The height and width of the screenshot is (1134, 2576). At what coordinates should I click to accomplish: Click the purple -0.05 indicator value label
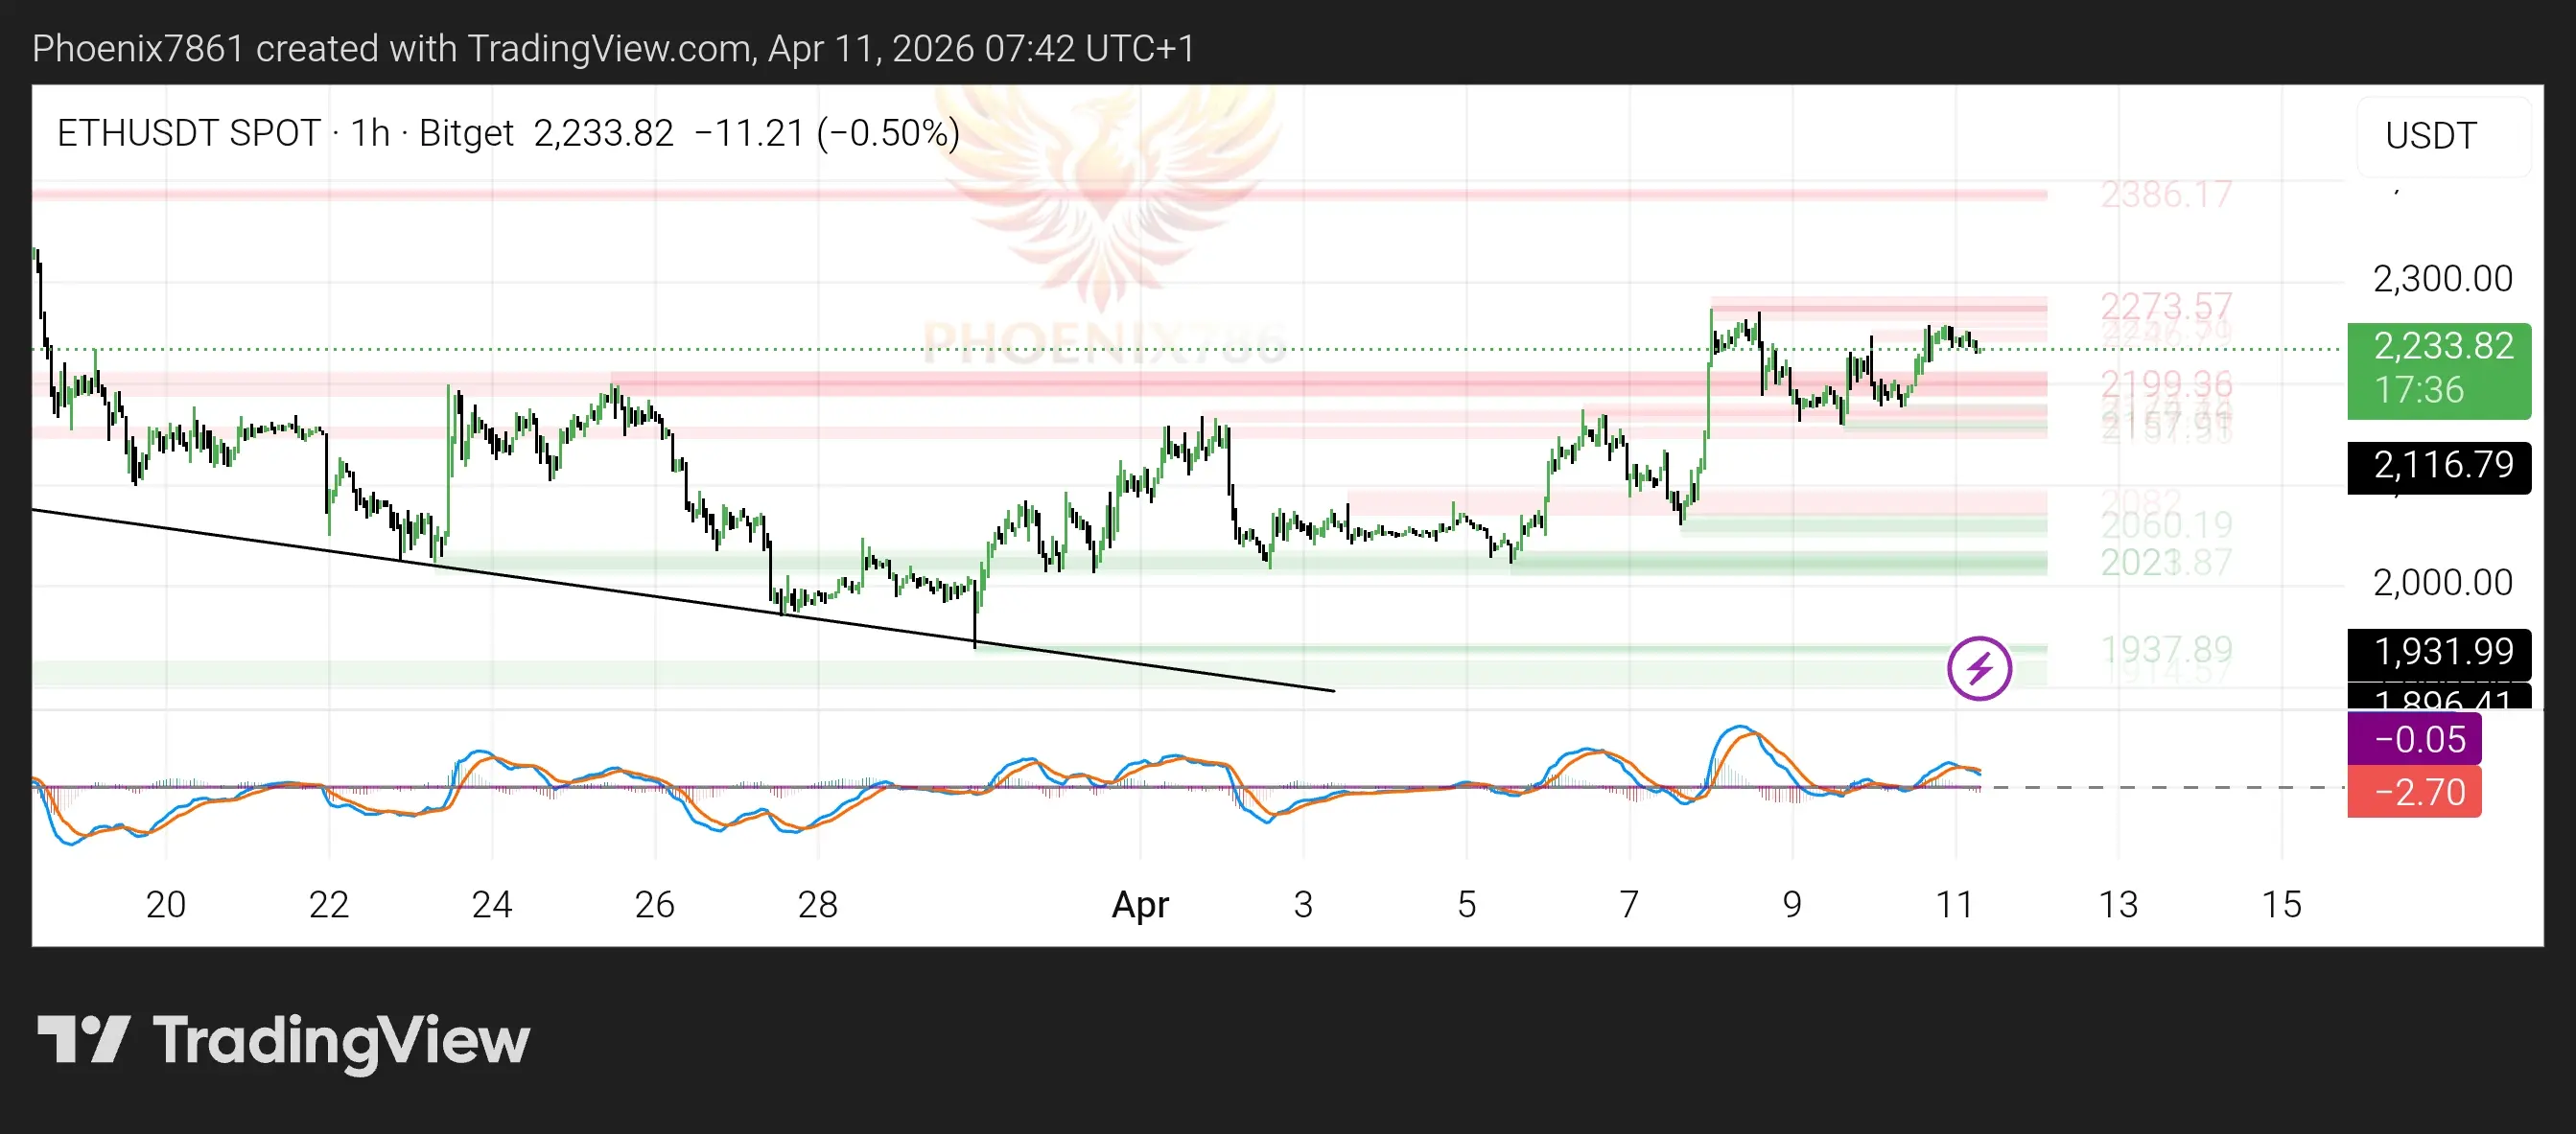click(2413, 739)
